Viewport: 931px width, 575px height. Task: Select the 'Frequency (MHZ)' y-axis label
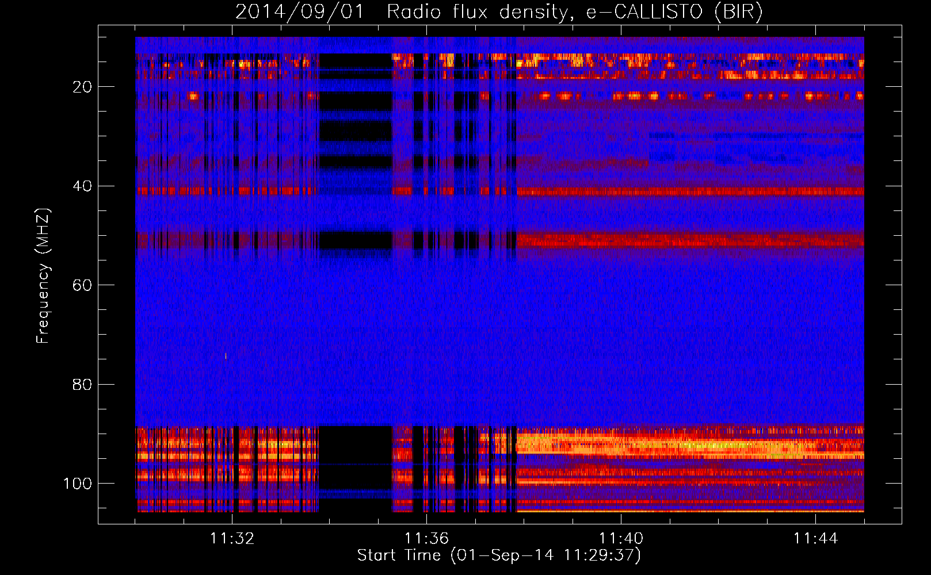43,275
